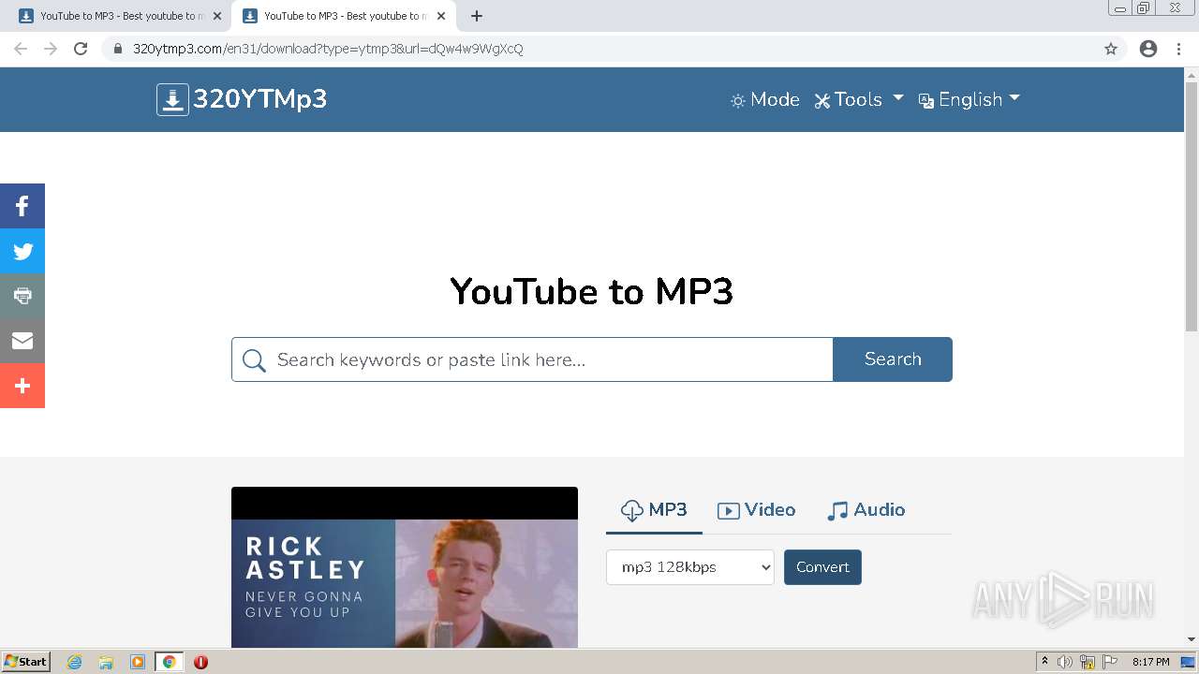Click the YouTube to MP3 heading
The image size is (1199, 674).
[592, 291]
